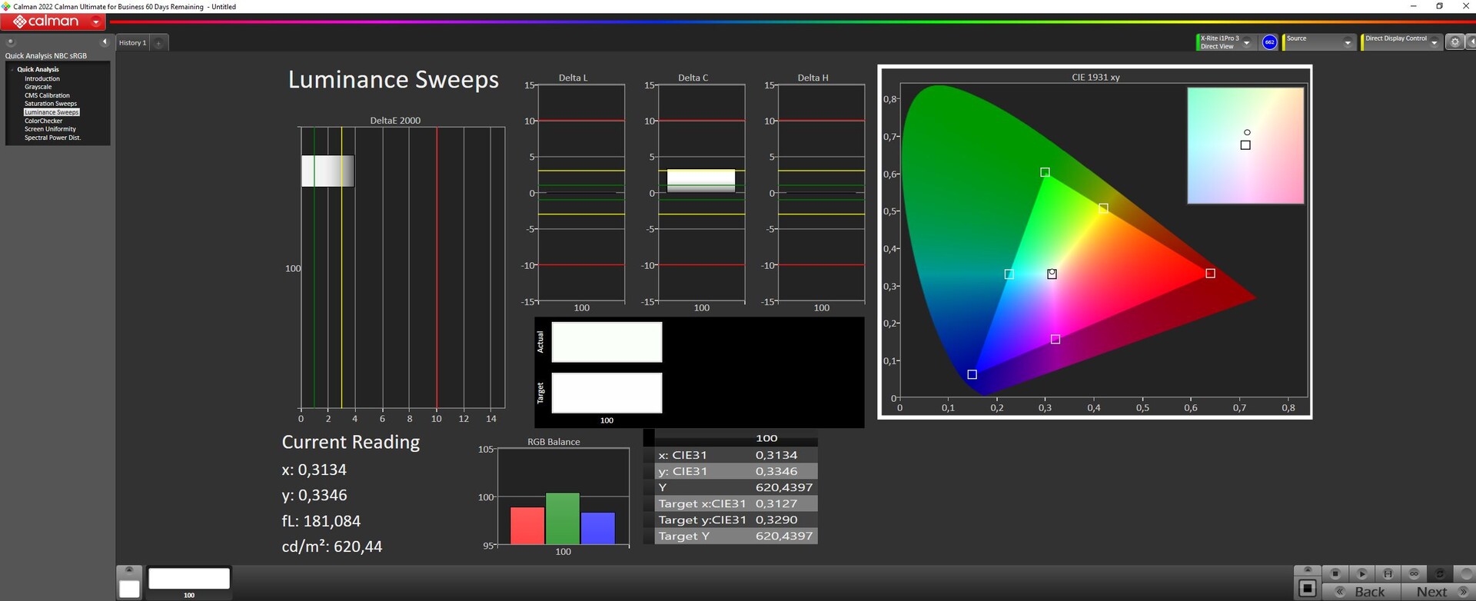
Task: Click the read single measurement bracket icon
Action: click(x=1388, y=573)
